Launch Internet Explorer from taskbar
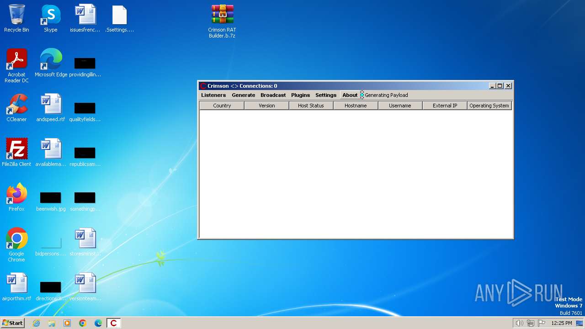 [36, 323]
